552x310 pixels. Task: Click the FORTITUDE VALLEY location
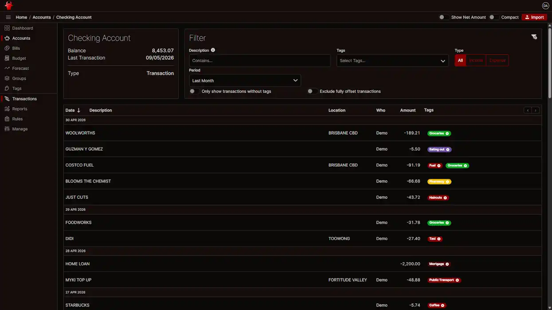347,280
